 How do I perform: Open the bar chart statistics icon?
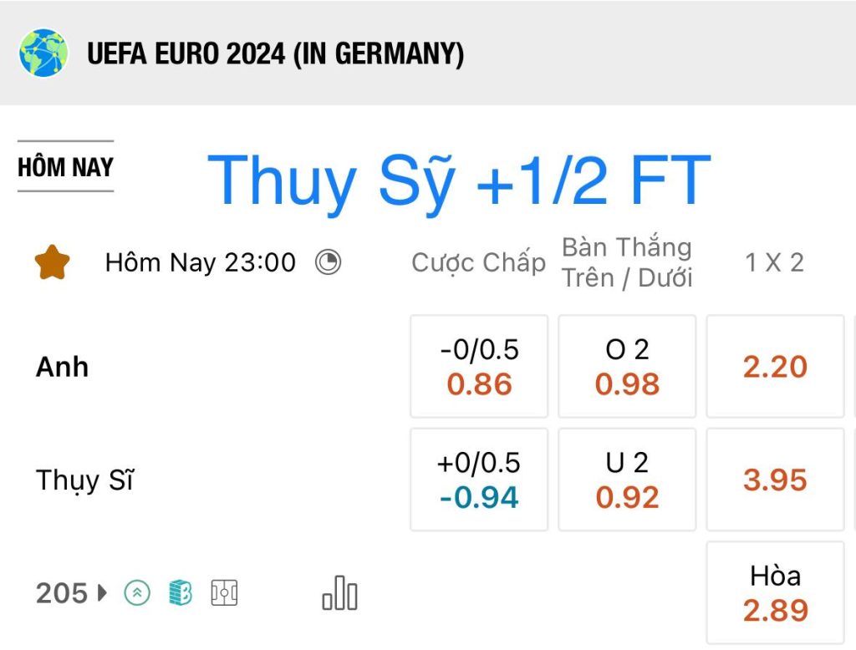pos(339,593)
